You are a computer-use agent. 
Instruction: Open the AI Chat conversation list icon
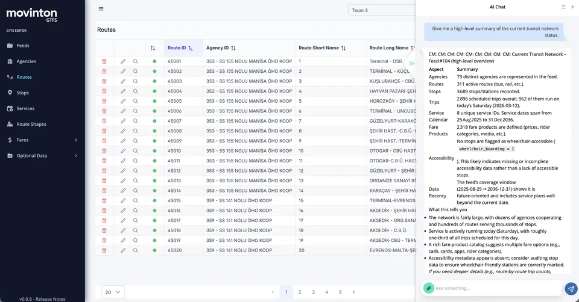563,7
